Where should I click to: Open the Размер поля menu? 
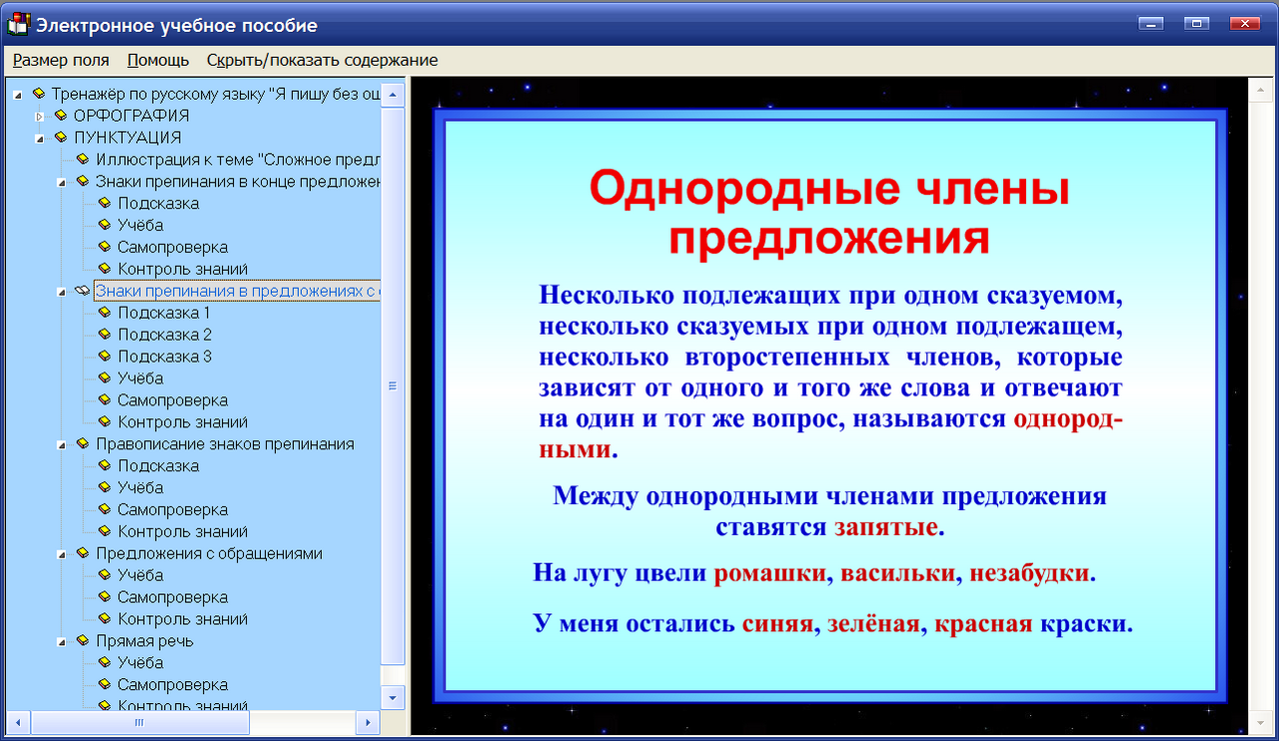tap(60, 60)
